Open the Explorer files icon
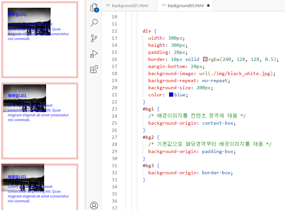Viewport: 285px width, 210px height. point(94,8)
